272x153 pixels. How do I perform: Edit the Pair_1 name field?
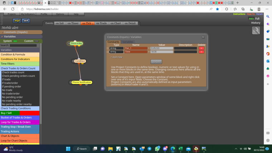136,48
